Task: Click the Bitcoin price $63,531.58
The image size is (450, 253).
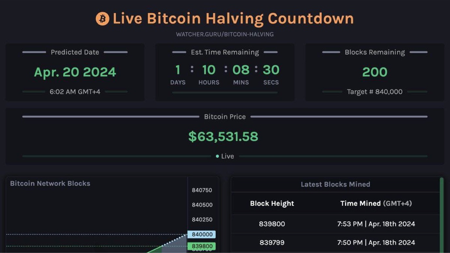Action: 223,137
